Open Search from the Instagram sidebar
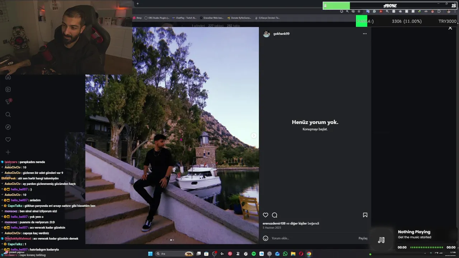This screenshot has width=459, height=258. 8,115
